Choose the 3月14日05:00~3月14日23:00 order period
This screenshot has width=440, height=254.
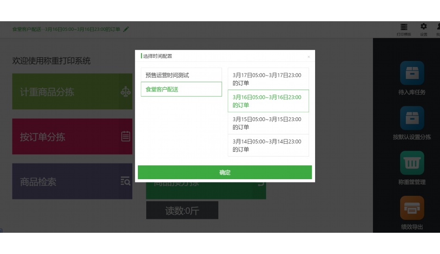tap(268, 145)
